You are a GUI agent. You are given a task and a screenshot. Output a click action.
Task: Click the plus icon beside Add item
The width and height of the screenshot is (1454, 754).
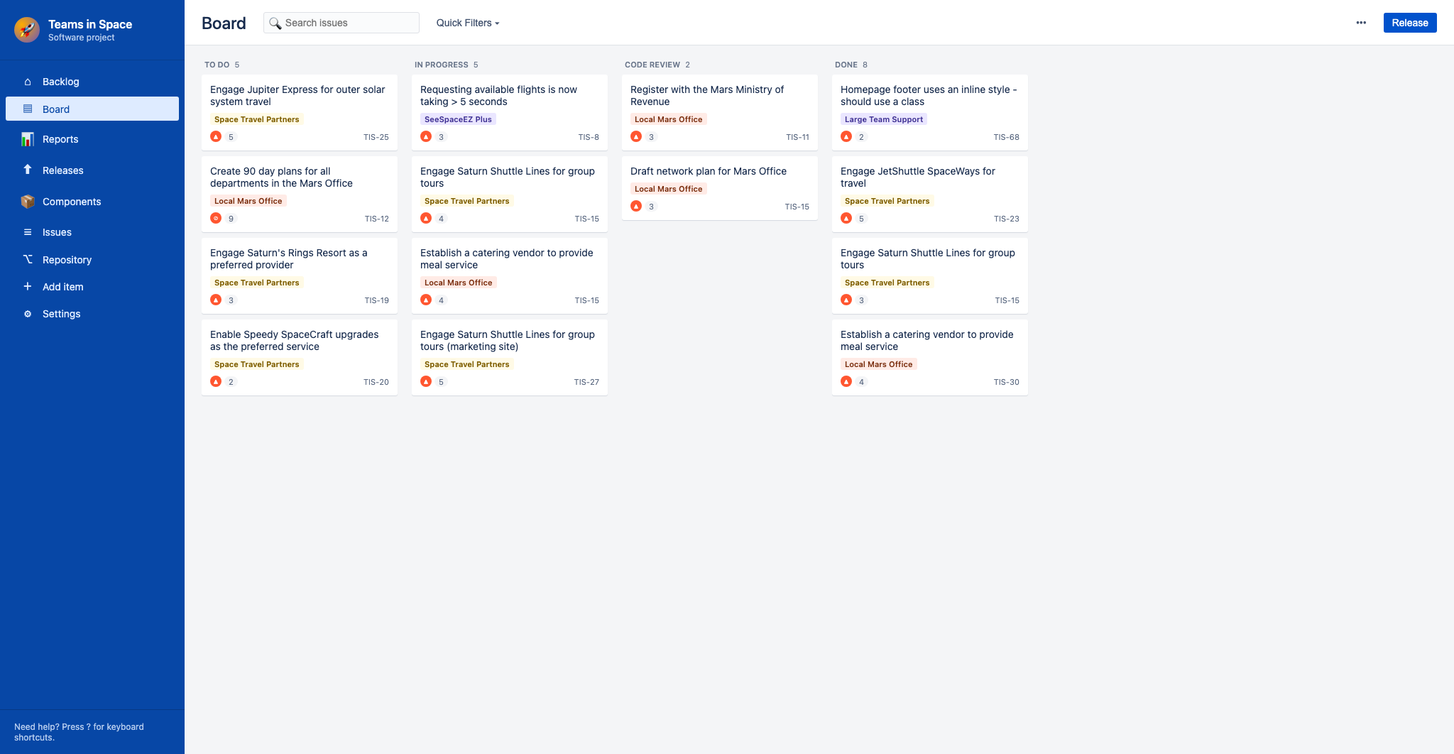coord(28,286)
